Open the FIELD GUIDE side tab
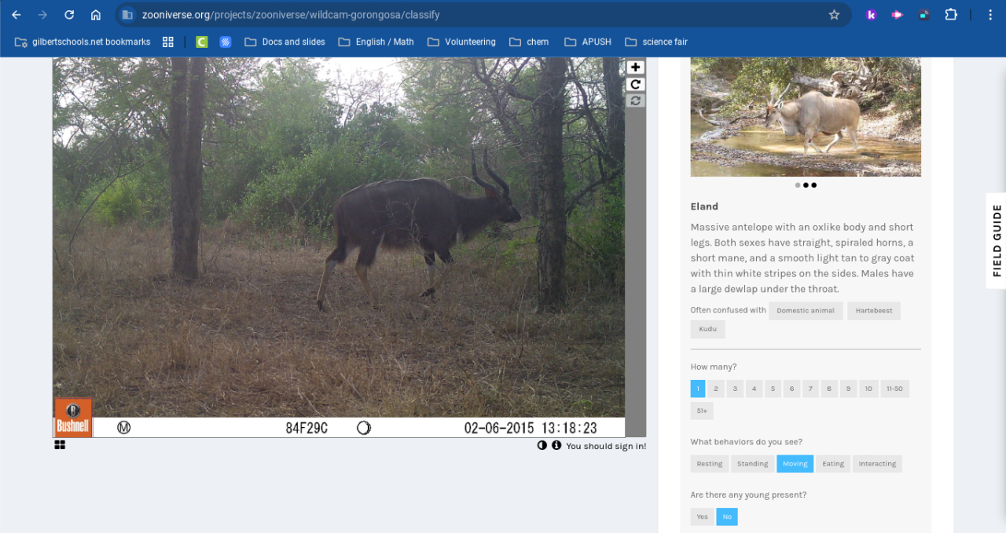 [997, 241]
